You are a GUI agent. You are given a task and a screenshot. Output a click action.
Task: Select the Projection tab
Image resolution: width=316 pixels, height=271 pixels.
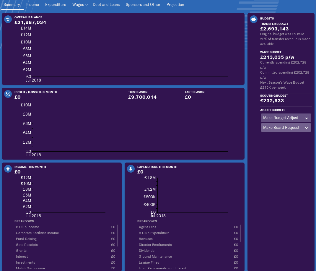(175, 5)
